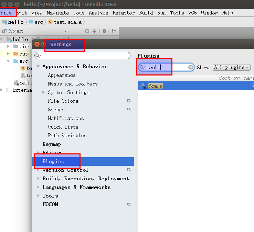Click the test.scala object icon in breadcrumb
The width and height of the screenshot is (254, 232).
click(x=50, y=22)
